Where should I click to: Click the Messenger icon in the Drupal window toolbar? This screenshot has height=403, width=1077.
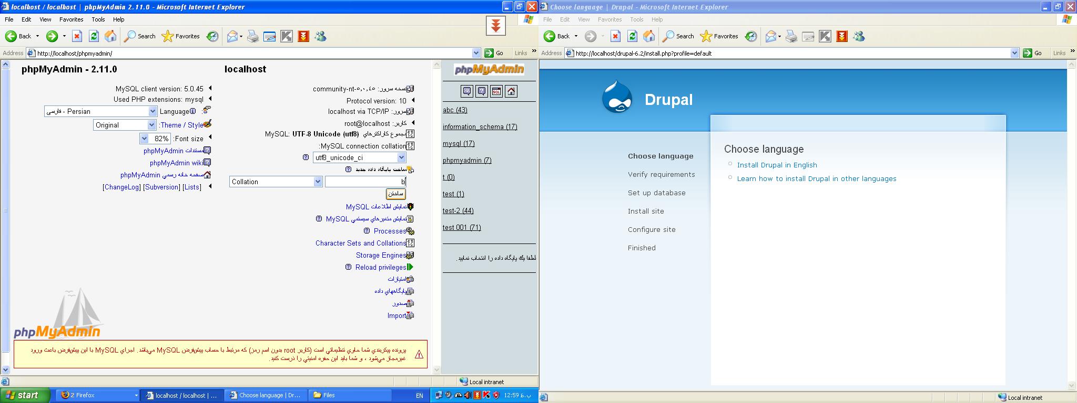[x=859, y=36]
